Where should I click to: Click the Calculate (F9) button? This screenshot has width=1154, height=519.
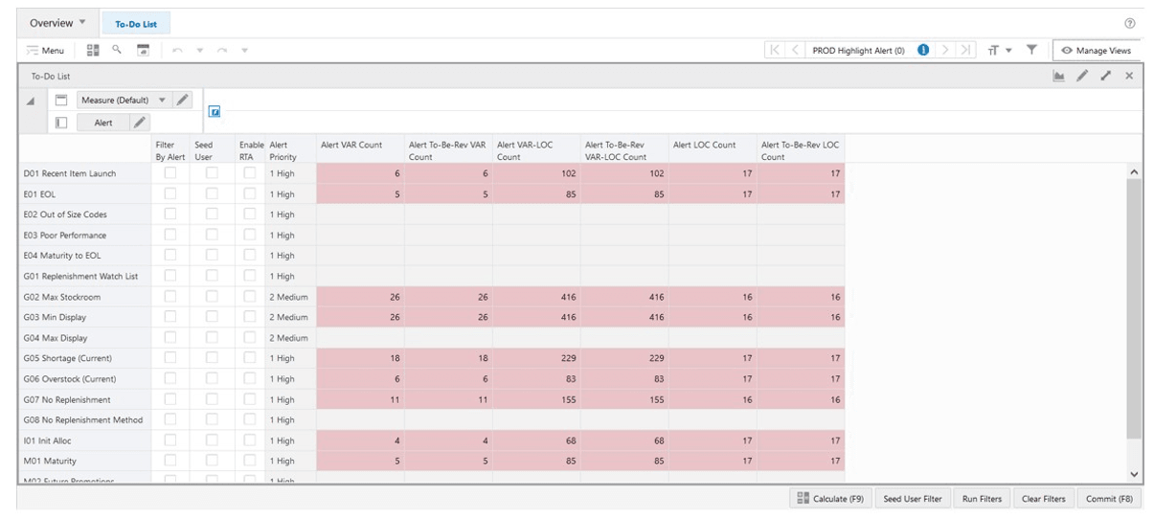829,499
